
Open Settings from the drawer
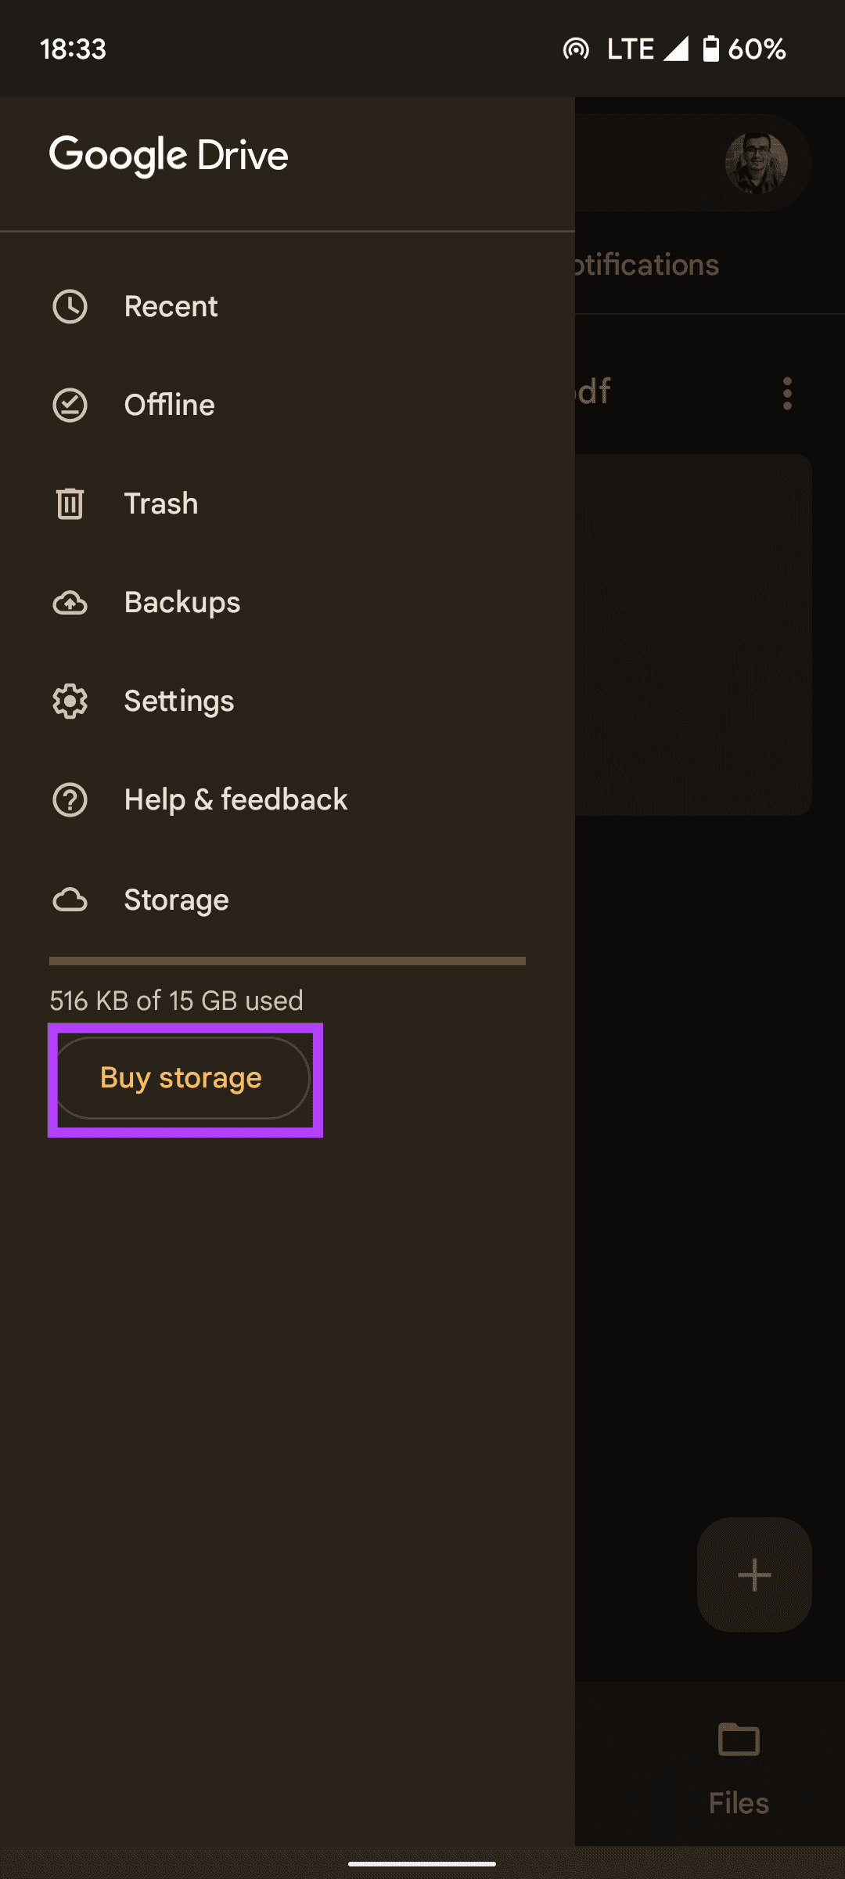coord(179,701)
